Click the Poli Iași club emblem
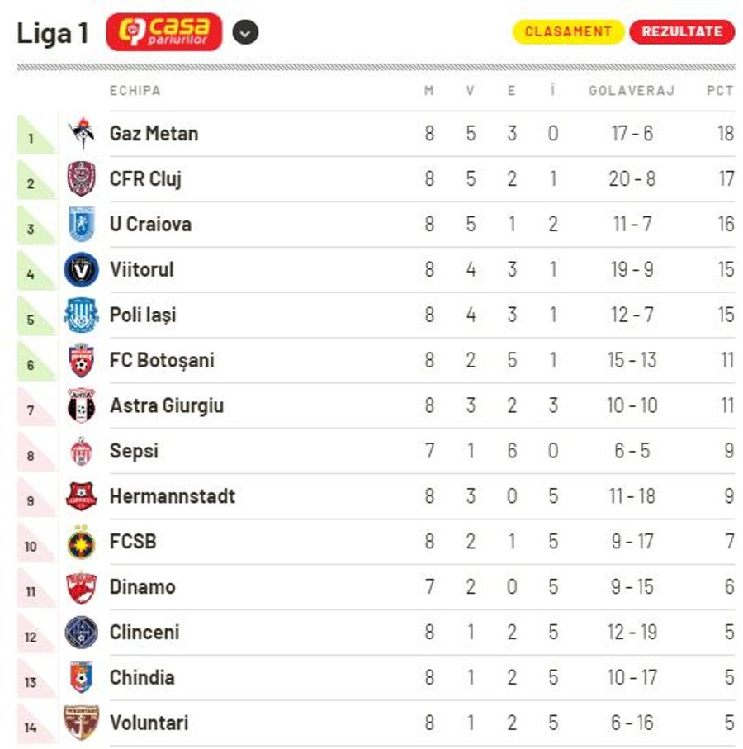 click(82, 315)
